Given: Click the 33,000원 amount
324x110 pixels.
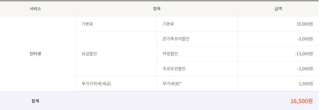Looking at the screenshot, I should click(304, 24).
